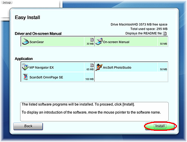Select the On-screen Manual entry label
Screen dimensions: 187x142
116,42
